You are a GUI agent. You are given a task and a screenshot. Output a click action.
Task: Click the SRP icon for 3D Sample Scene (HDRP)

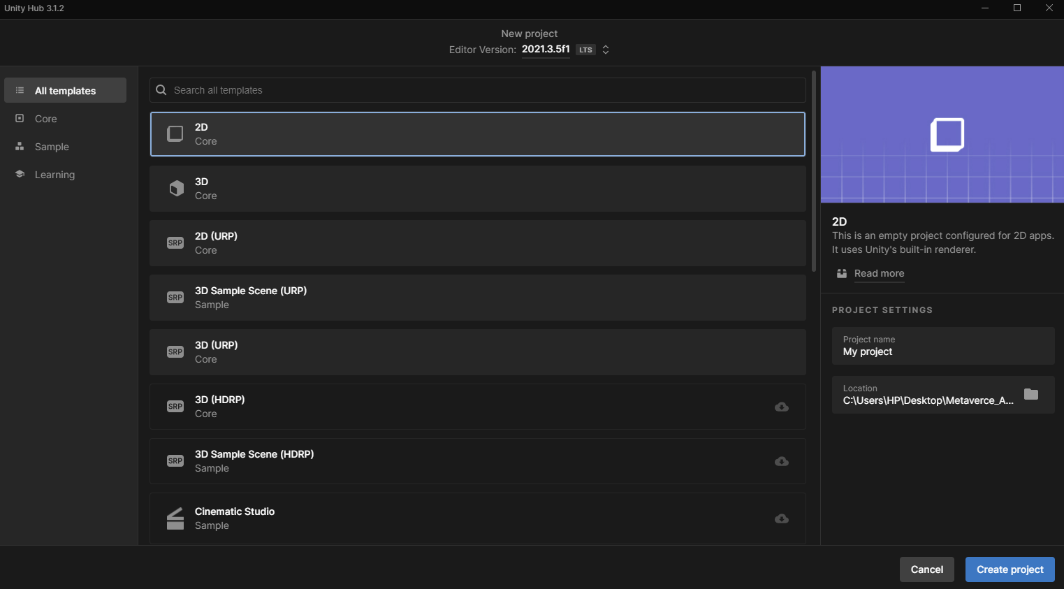(175, 460)
